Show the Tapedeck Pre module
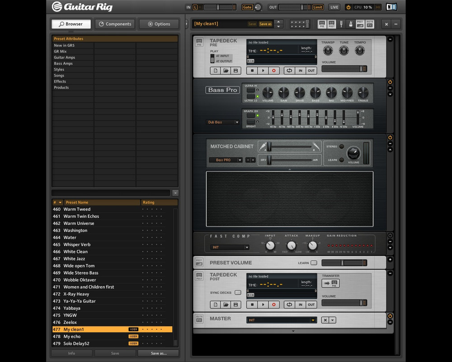The image size is (452, 362). [322, 24]
